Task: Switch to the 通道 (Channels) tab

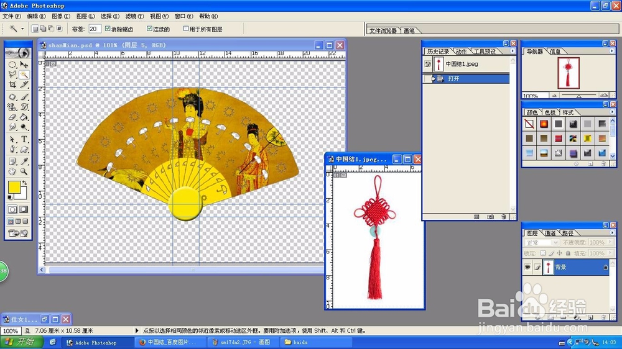Action: coord(550,233)
